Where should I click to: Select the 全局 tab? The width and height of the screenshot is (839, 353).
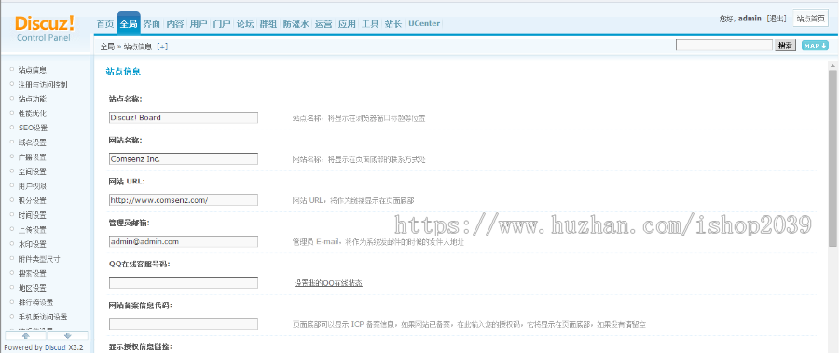point(129,23)
